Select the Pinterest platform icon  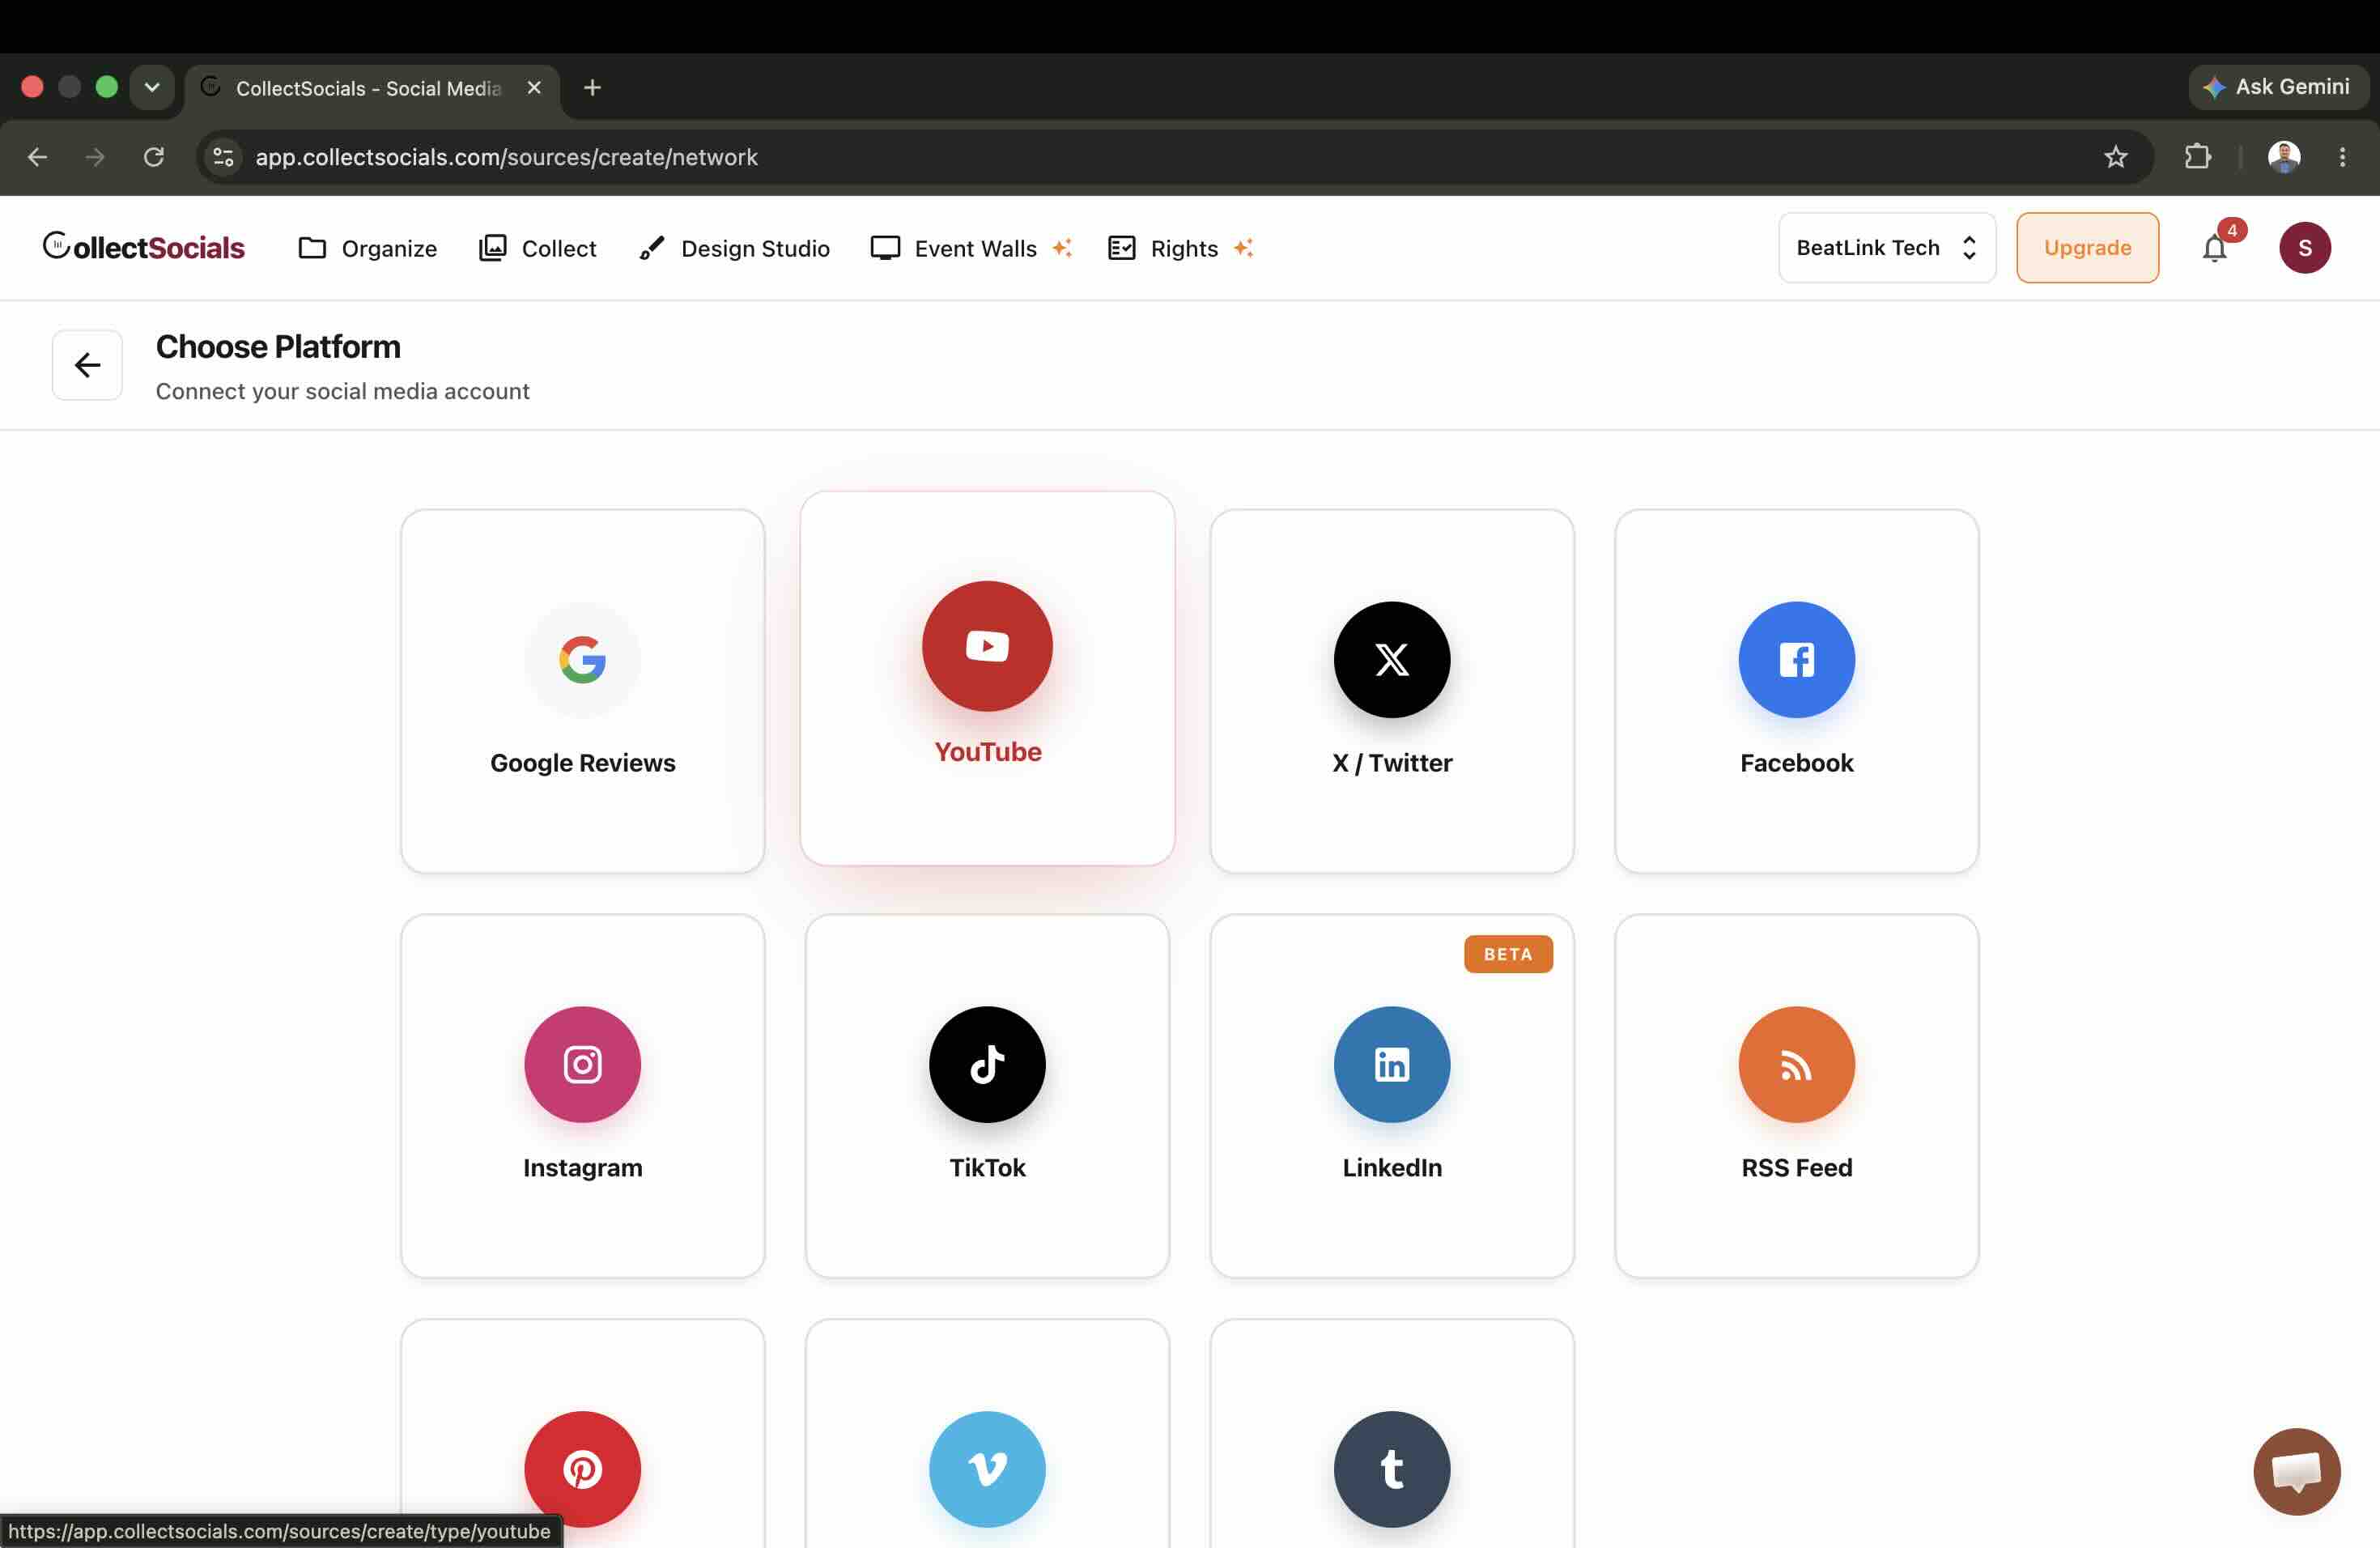pyautogui.click(x=582, y=1469)
